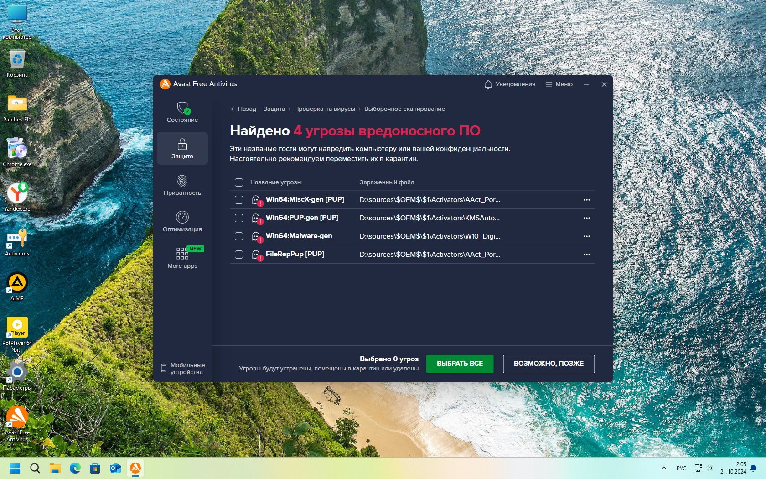Screen dimensions: 766x479
Task: Click the ВЫБРАТЬ ВСЕ button
Action: pos(460,364)
